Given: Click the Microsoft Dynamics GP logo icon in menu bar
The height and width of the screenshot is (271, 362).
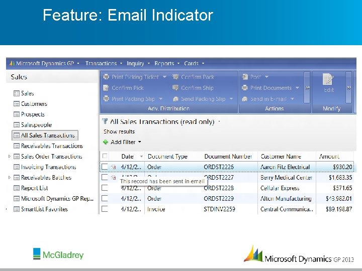Looking at the screenshot, I should point(12,63).
